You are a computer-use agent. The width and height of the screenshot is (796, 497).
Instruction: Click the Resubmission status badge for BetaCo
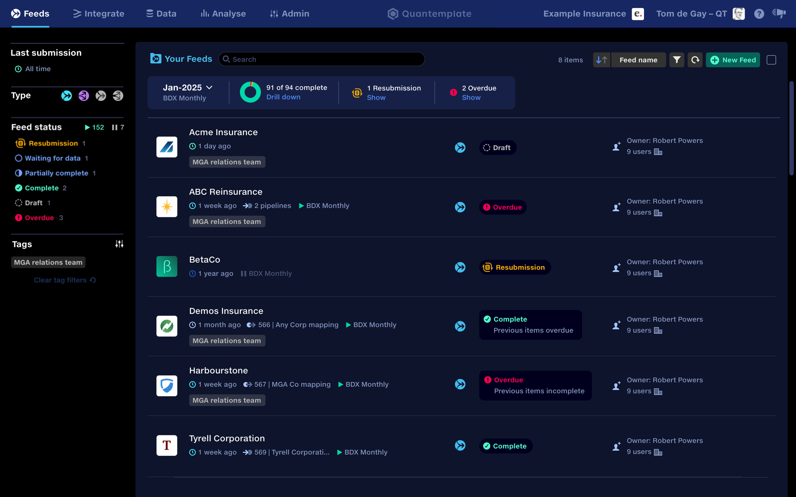click(x=515, y=267)
